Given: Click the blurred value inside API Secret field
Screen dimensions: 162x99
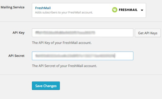Looking at the screenshot, I should [x=75, y=56].
